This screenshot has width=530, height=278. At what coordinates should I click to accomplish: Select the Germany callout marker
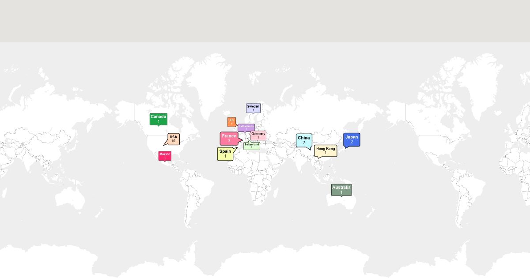coord(258,135)
